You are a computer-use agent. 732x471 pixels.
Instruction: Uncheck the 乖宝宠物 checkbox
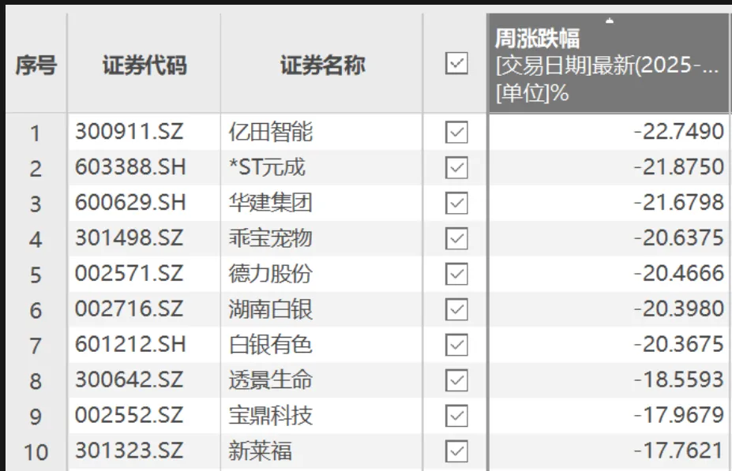pos(455,238)
